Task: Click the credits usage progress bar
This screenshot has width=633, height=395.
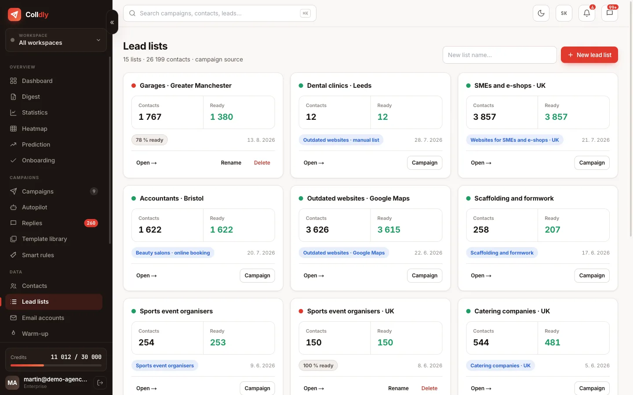Action: point(56,365)
